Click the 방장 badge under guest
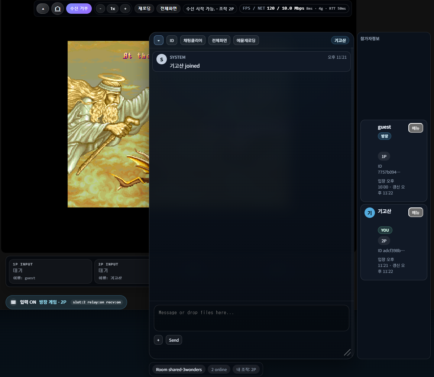The image size is (434, 377). pyautogui.click(x=385, y=136)
